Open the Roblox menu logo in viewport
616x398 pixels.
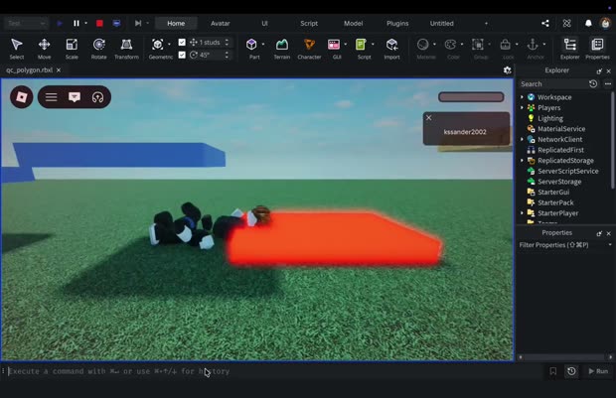[22, 97]
